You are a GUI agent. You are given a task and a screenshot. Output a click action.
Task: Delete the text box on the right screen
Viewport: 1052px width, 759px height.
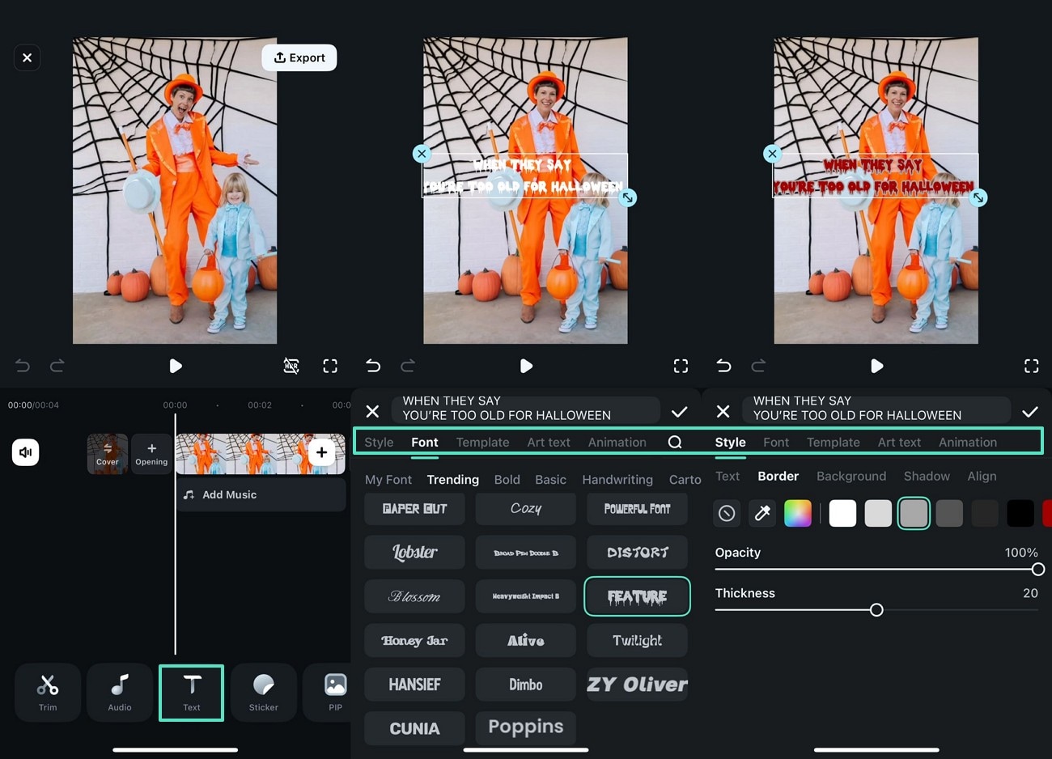772,153
